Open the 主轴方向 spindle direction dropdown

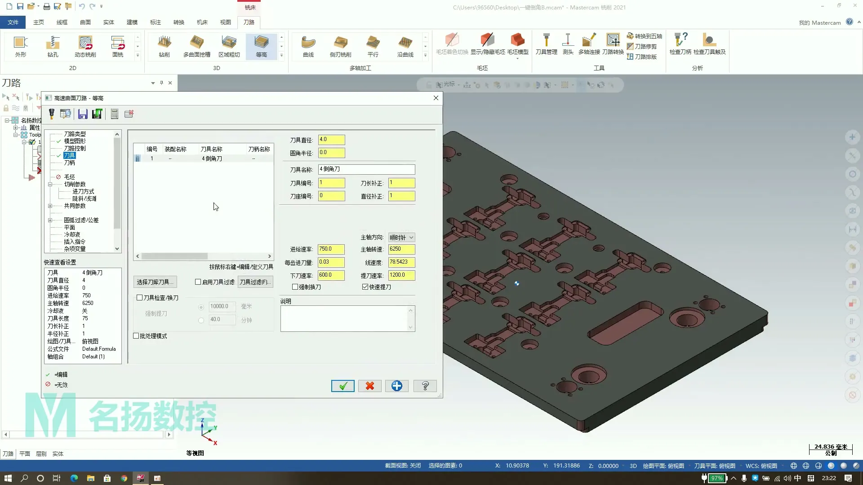[x=401, y=238]
